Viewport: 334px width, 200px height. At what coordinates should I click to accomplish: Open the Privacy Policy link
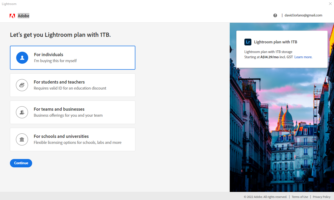(x=321, y=197)
